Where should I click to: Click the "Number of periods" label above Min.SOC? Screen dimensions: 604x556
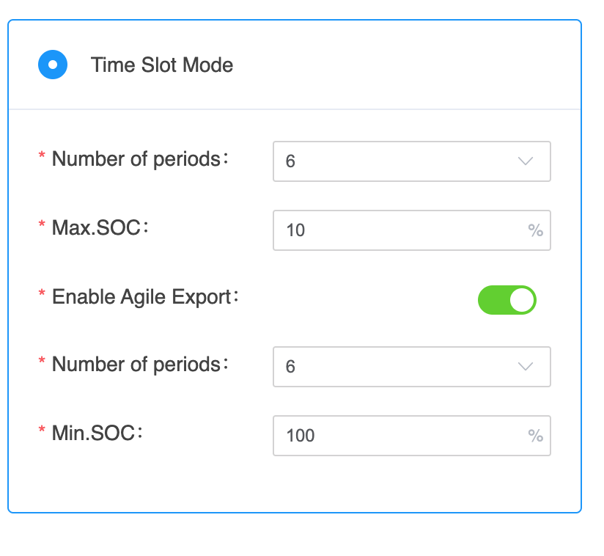pos(136,365)
